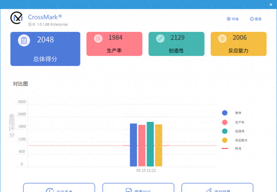This screenshot has width=277, height=192.
Task: Click the icon on the 生产率 card
Action: coord(98,38)
